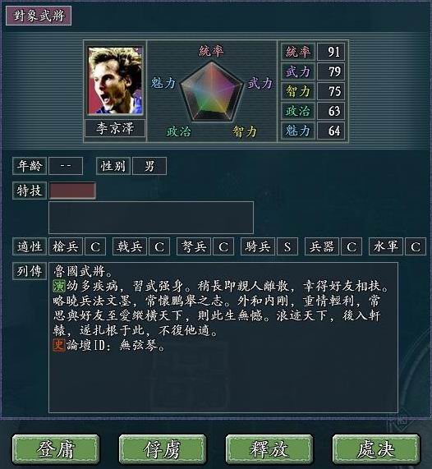Click the empty skill description box
This screenshot has width=432, height=469.
click(x=151, y=218)
